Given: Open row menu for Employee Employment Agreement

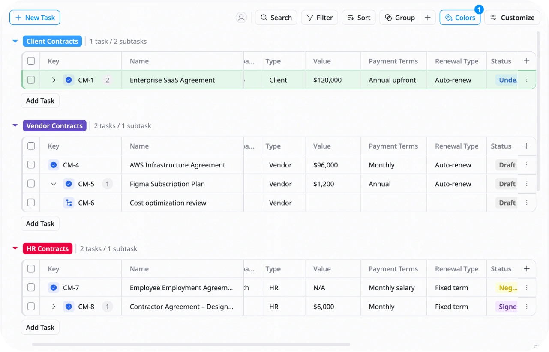Looking at the screenshot, I should [x=527, y=288].
